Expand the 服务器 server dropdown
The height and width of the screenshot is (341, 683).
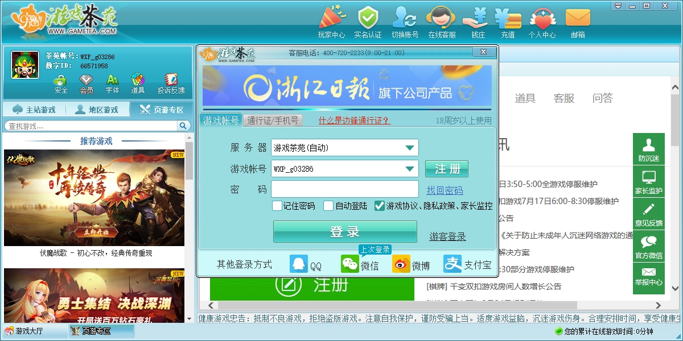click(x=410, y=148)
